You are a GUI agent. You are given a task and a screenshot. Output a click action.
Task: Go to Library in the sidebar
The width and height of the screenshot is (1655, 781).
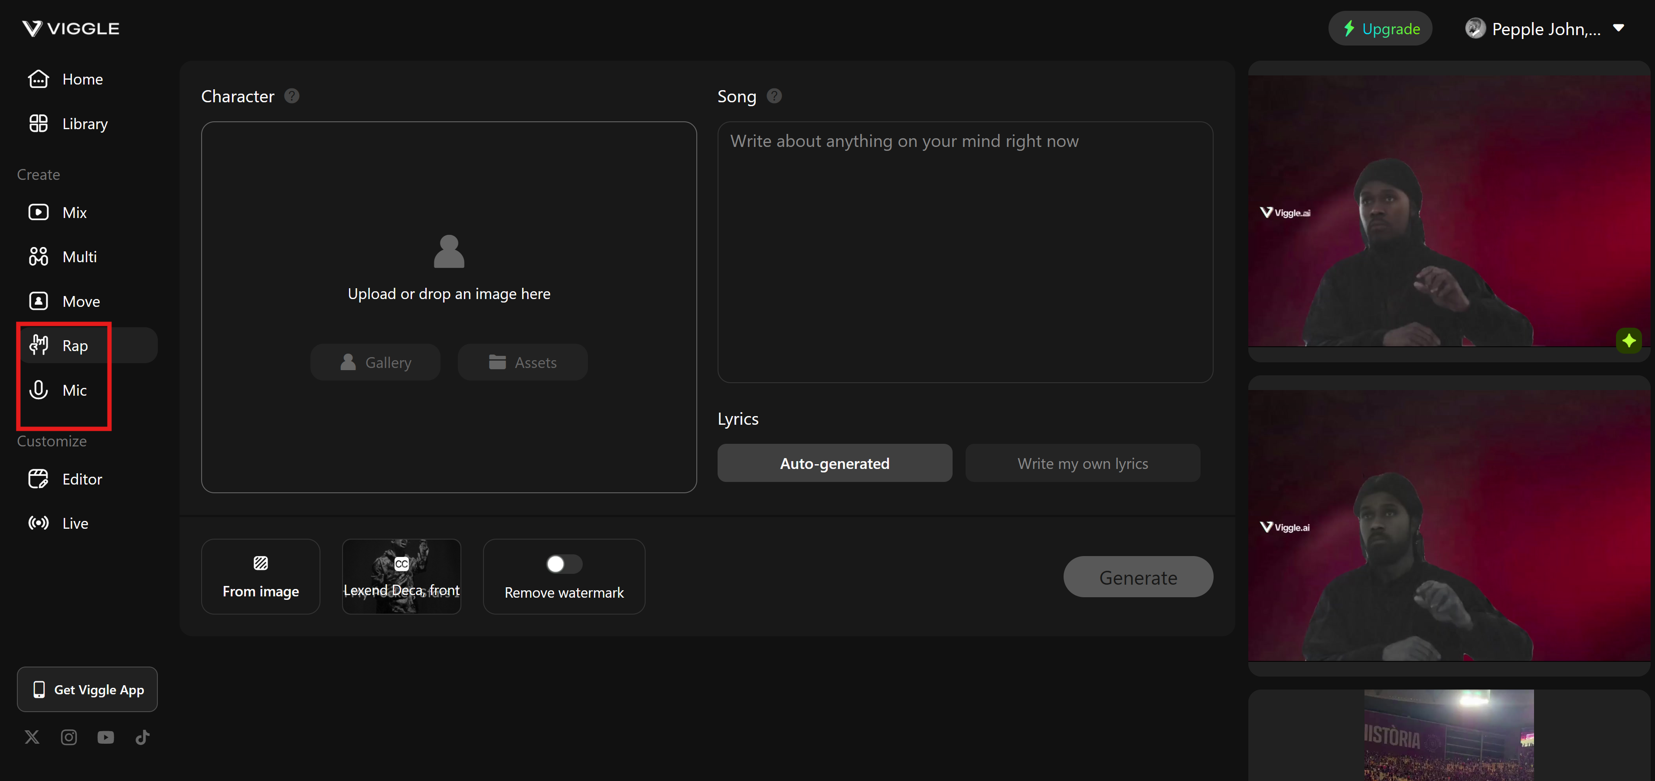click(x=84, y=124)
